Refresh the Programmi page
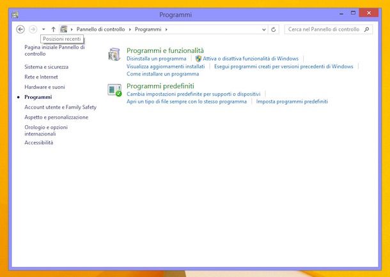 [274, 29]
